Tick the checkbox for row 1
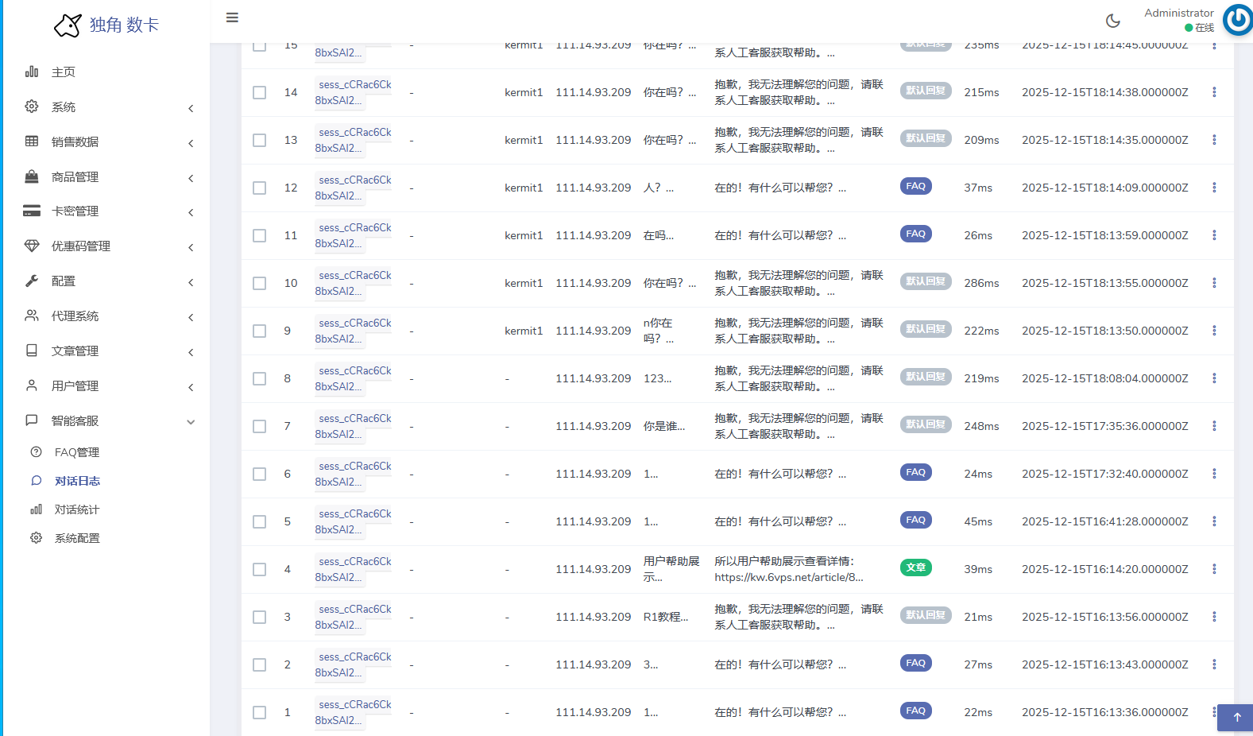 (x=260, y=713)
